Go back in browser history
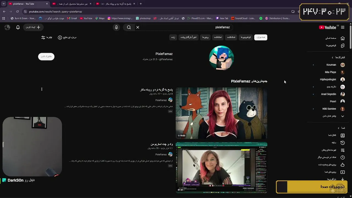Screen dimensions: 352x198 pos(4,12)
